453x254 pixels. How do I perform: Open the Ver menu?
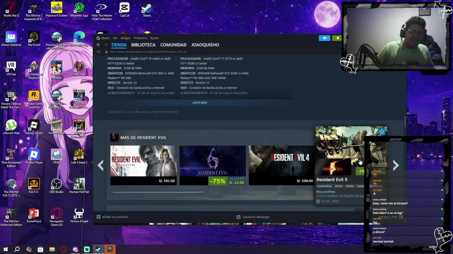pos(115,38)
